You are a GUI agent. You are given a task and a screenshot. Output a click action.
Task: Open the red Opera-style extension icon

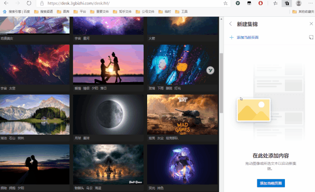(261, 3)
